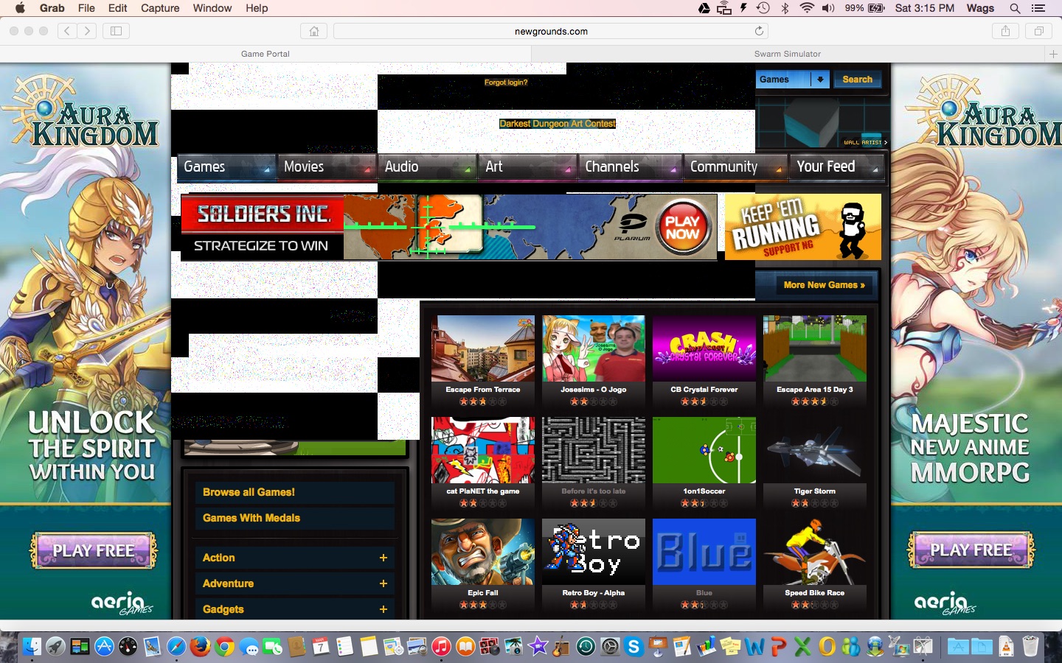Open the Apple menu
This screenshot has width=1062, height=663.
[20, 8]
